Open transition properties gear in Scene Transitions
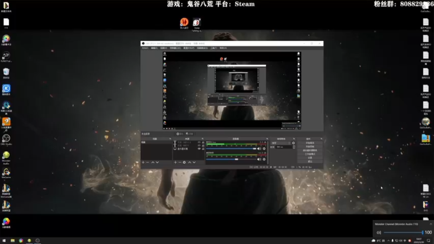434x244 pixels. [293, 143]
